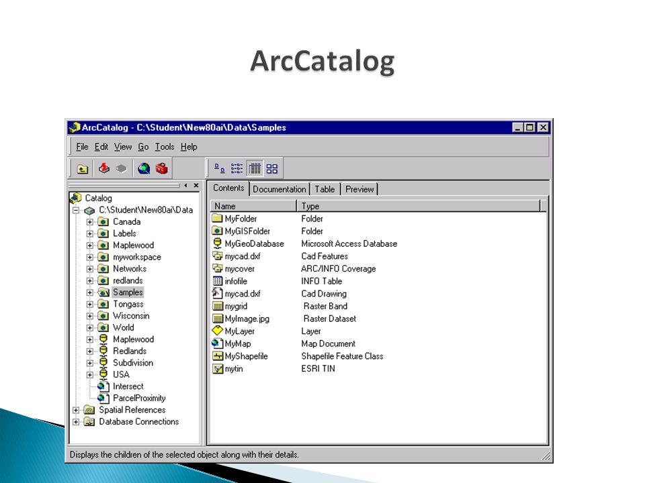Click the Disconnect from Folder gray icon
The image size is (645, 483).
point(121,168)
